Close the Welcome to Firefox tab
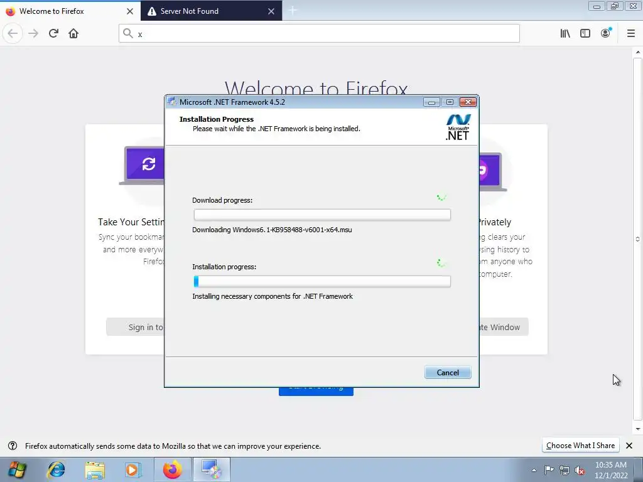This screenshot has width=643, height=482. pyautogui.click(x=130, y=11)
